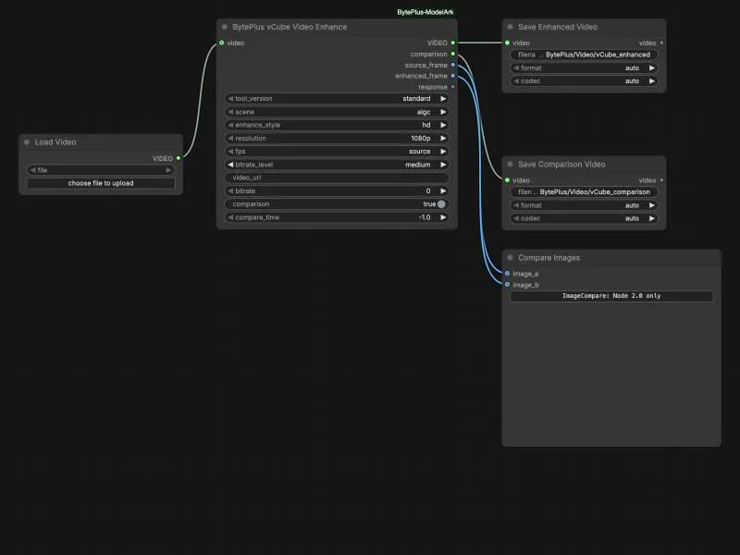
Task: Click the vCube VIDEO output port
Action: point(453,43)
